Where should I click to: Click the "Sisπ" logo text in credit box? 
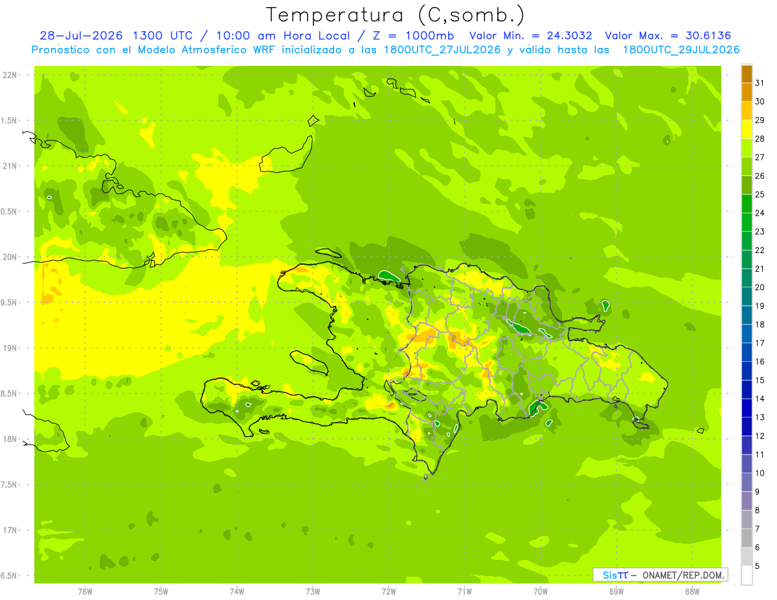(614, 575)
